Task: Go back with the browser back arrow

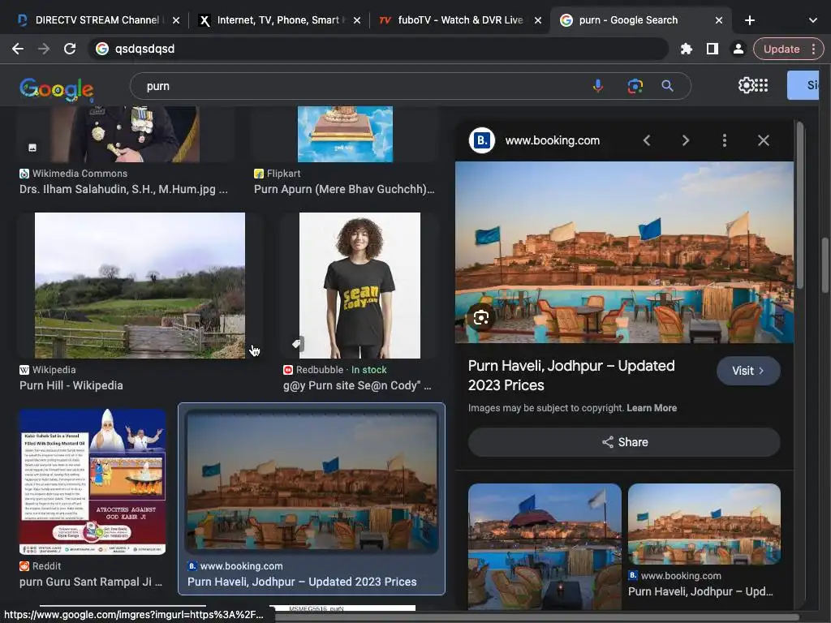Action: click(18, 49)
